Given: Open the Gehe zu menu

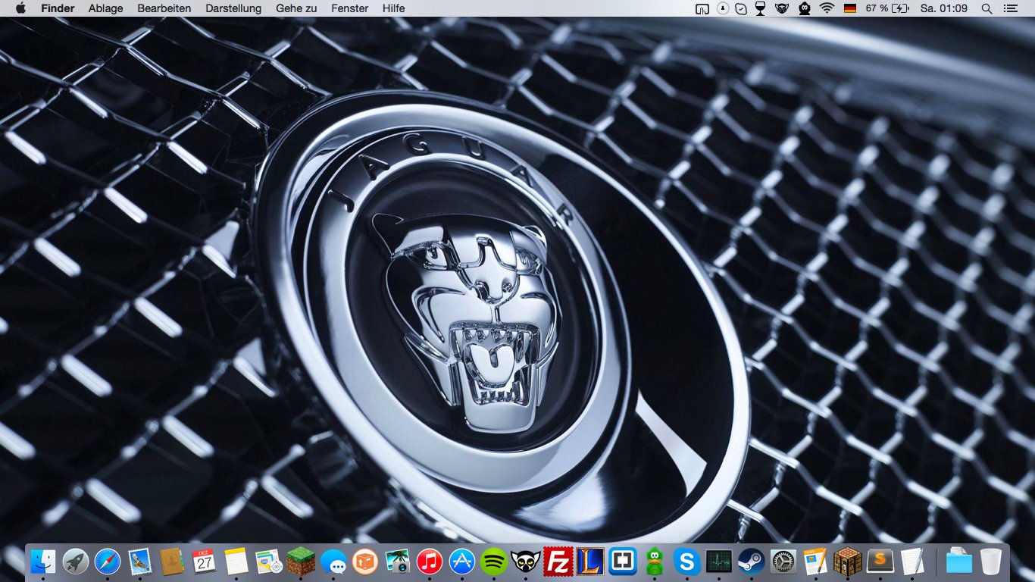Looking at the screenshot, I should (x=296, y=8).
